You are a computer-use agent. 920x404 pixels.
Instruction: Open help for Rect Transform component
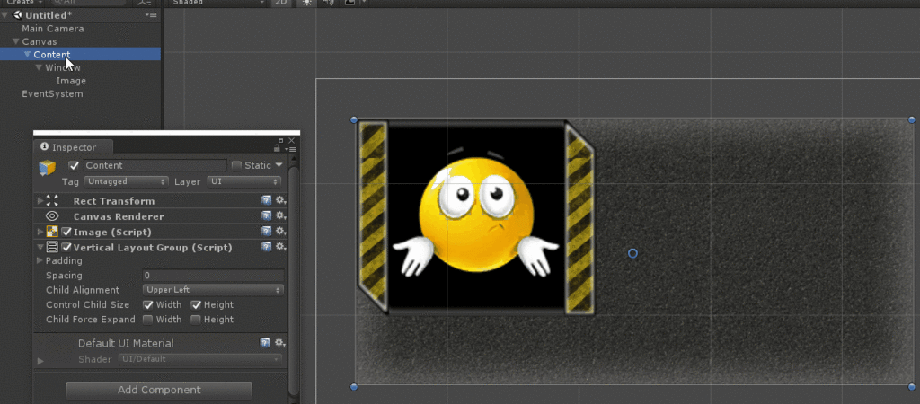tap(266, 200)
